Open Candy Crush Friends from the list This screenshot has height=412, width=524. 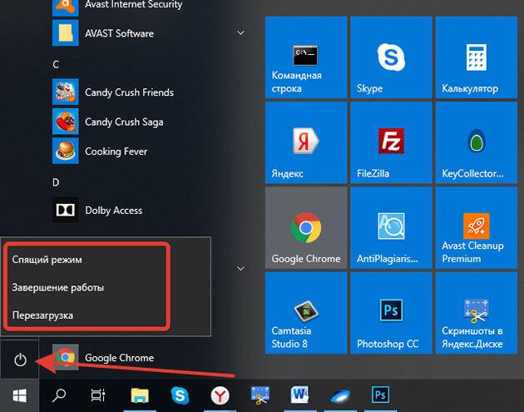129,92
